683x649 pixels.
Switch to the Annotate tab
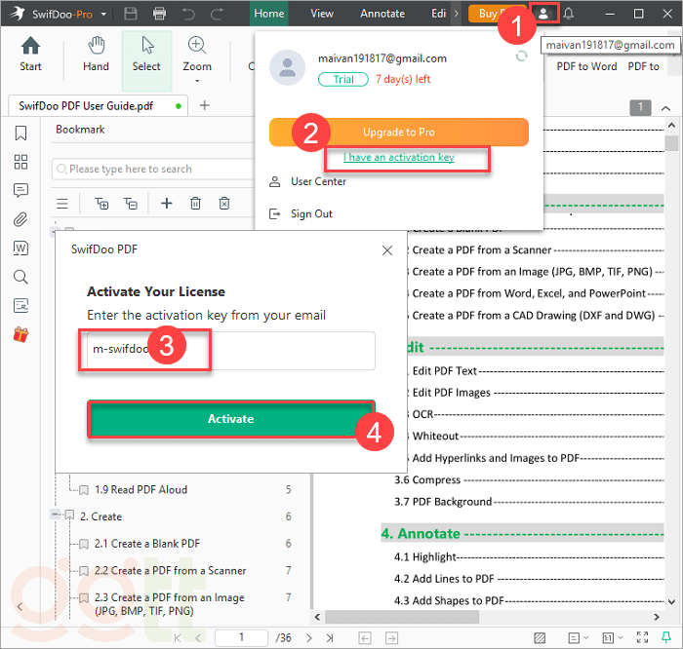[x=382, y=14]
